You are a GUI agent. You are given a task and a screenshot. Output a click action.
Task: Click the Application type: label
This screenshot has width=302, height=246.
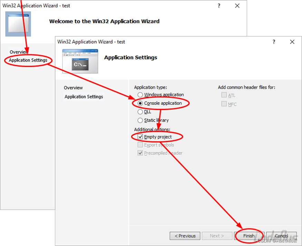coord(150,87)
